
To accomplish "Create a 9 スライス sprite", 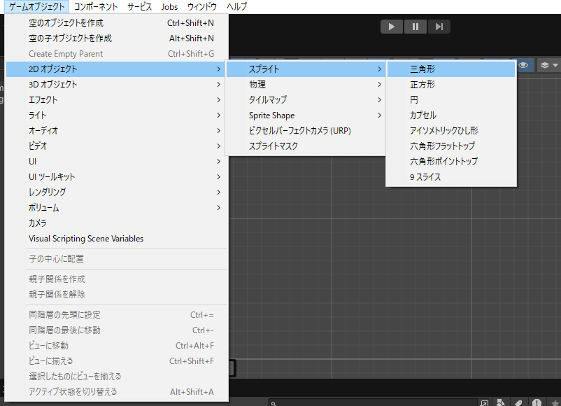I will pos(451,177).
